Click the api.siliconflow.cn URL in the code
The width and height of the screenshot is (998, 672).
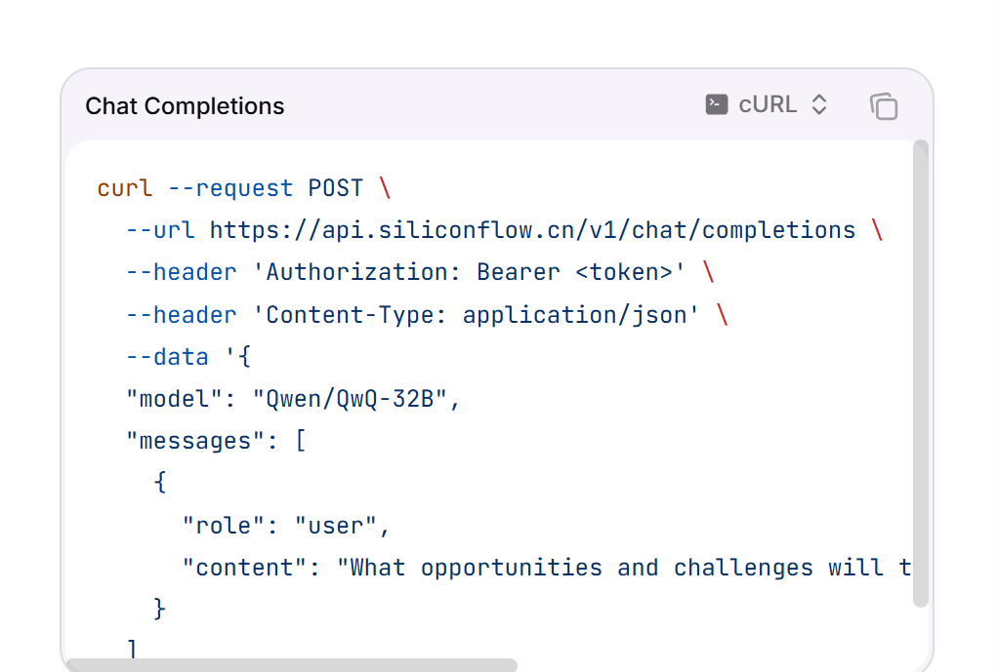tap(533, 230)
